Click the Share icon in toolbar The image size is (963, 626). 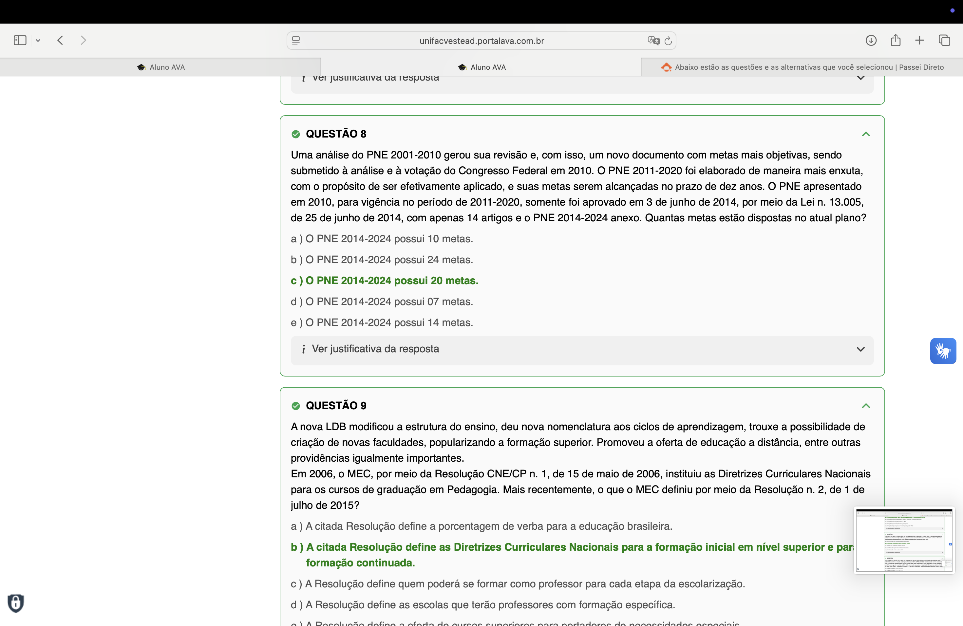[896, 41]
